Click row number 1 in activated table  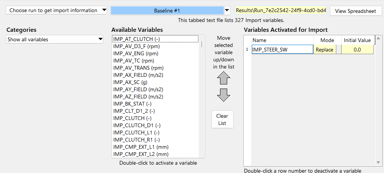click(x=247, y=50)
